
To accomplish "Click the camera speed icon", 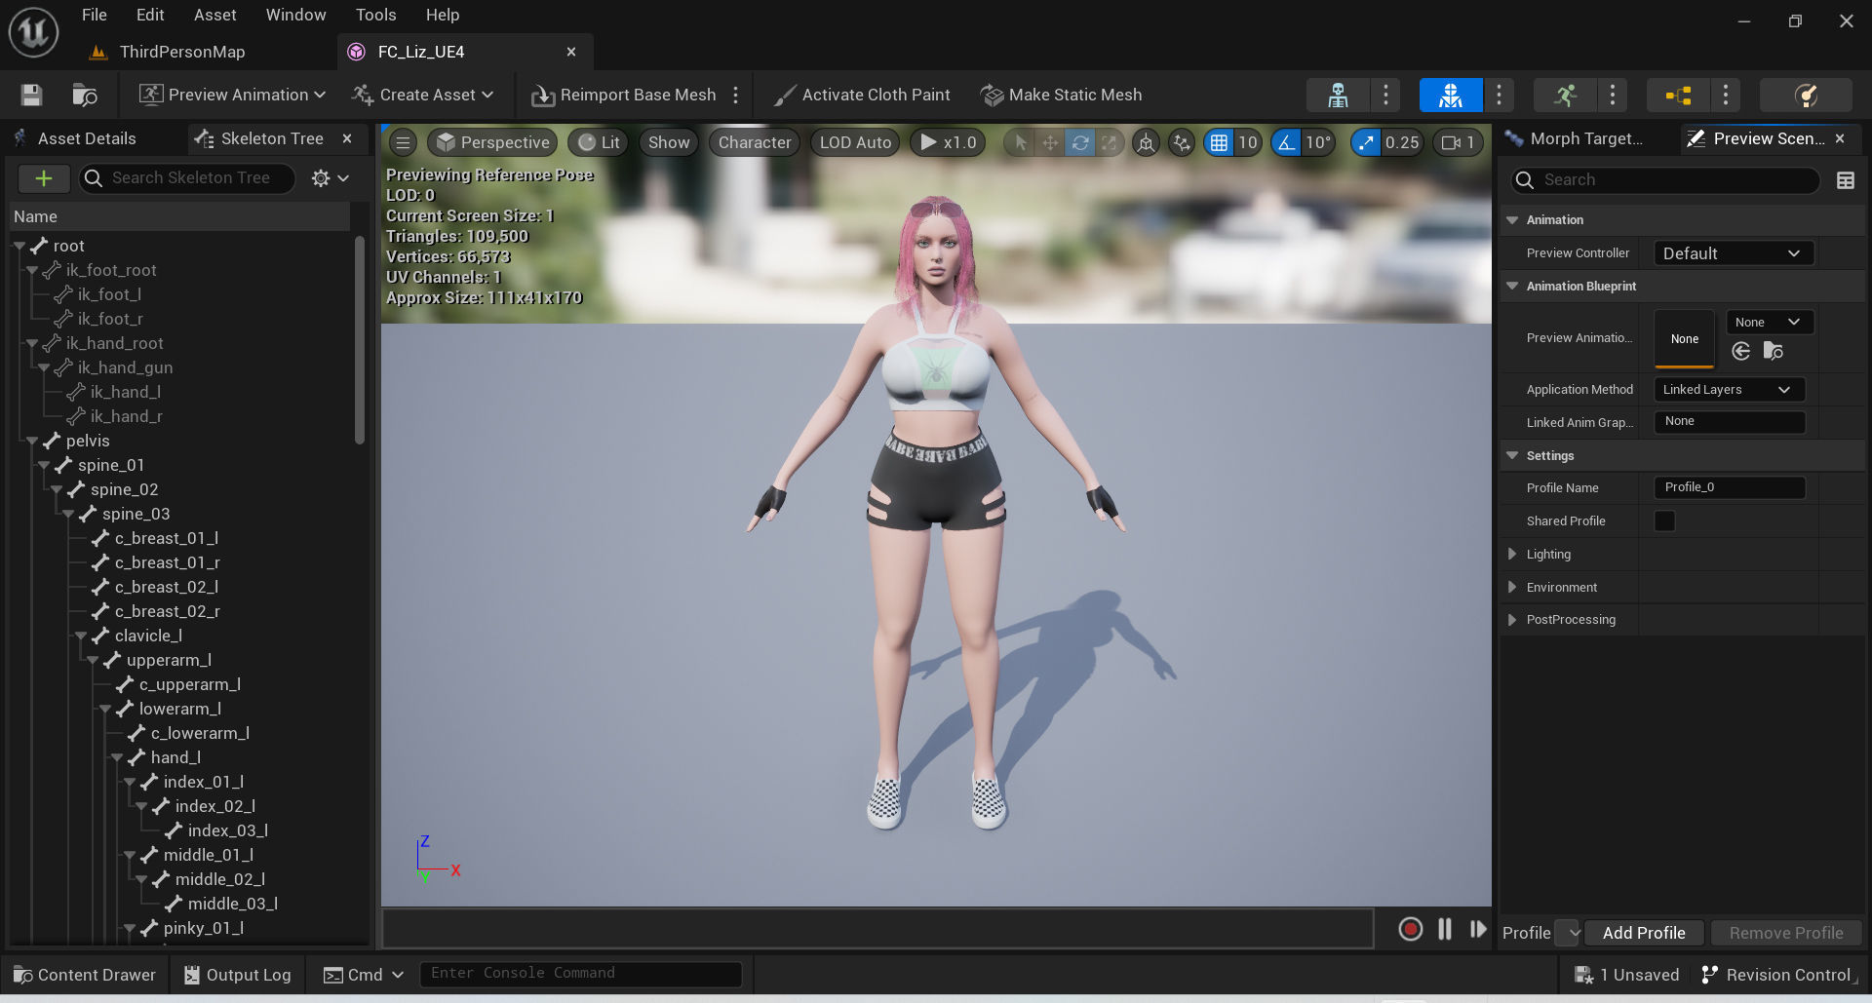I will click(x=1460, y=142).
